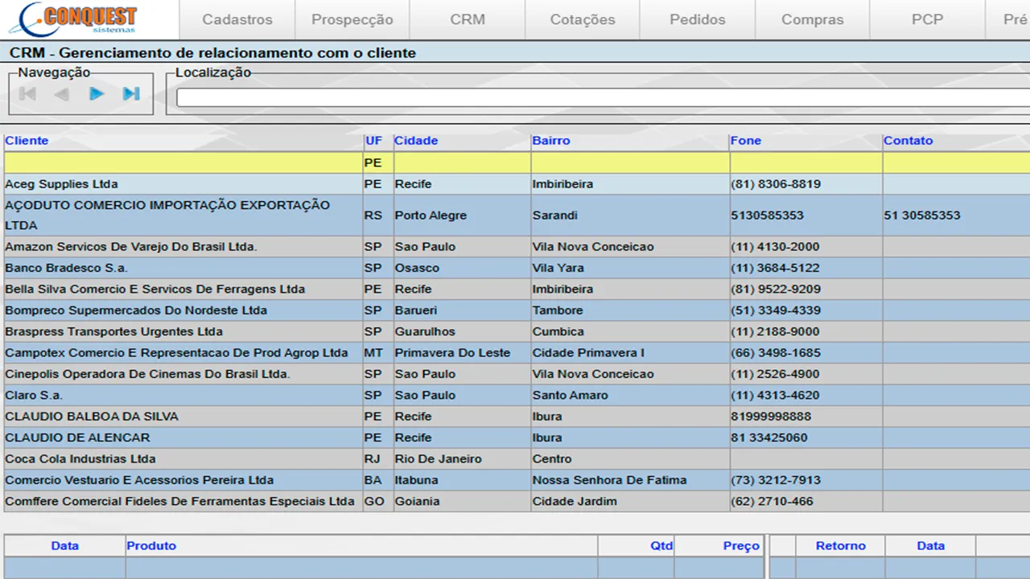Open the Pedidos menu

(x=698, y=19)
